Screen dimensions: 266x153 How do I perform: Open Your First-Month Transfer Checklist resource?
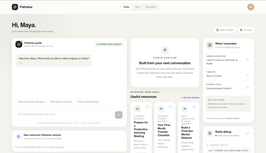pyautogui.click(x=164, y=130)
